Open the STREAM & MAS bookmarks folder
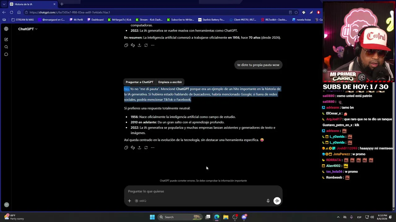 pos(22,20)
